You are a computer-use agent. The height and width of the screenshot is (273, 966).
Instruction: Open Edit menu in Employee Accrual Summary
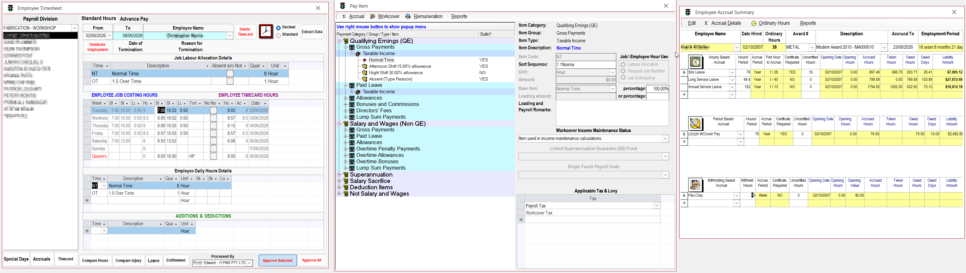point(692,23)
